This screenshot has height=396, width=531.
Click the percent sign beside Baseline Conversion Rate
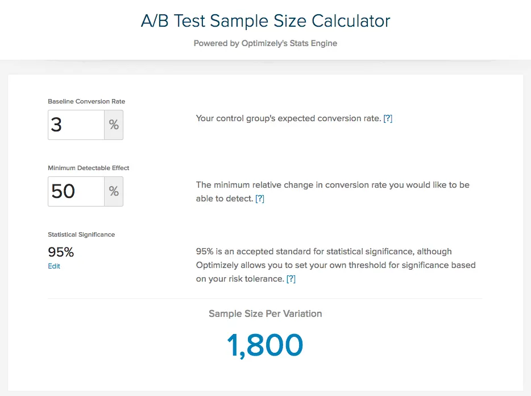pos(114,125)
